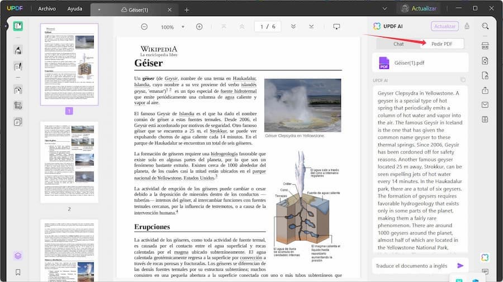Image resolution: width=503 pixels, height=282 pixels.
Task: Go to first page arrow
Action: click(224, 27)
